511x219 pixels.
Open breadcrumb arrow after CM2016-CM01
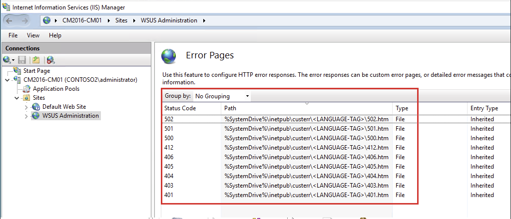(x=109, y=20)
